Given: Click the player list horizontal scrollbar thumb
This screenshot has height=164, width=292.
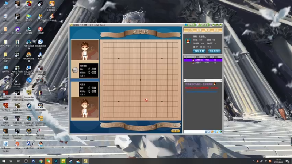Looking at the screenshot, I should tap(196, 80).
